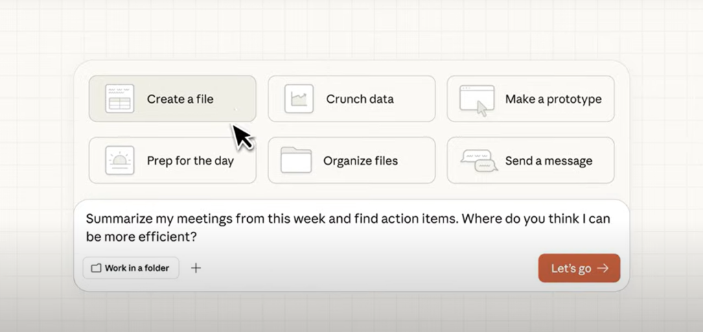The height and width of the screenshot is (332, 703).
Task: Click the plus icon to add an attachment
Action: point(196,268)
